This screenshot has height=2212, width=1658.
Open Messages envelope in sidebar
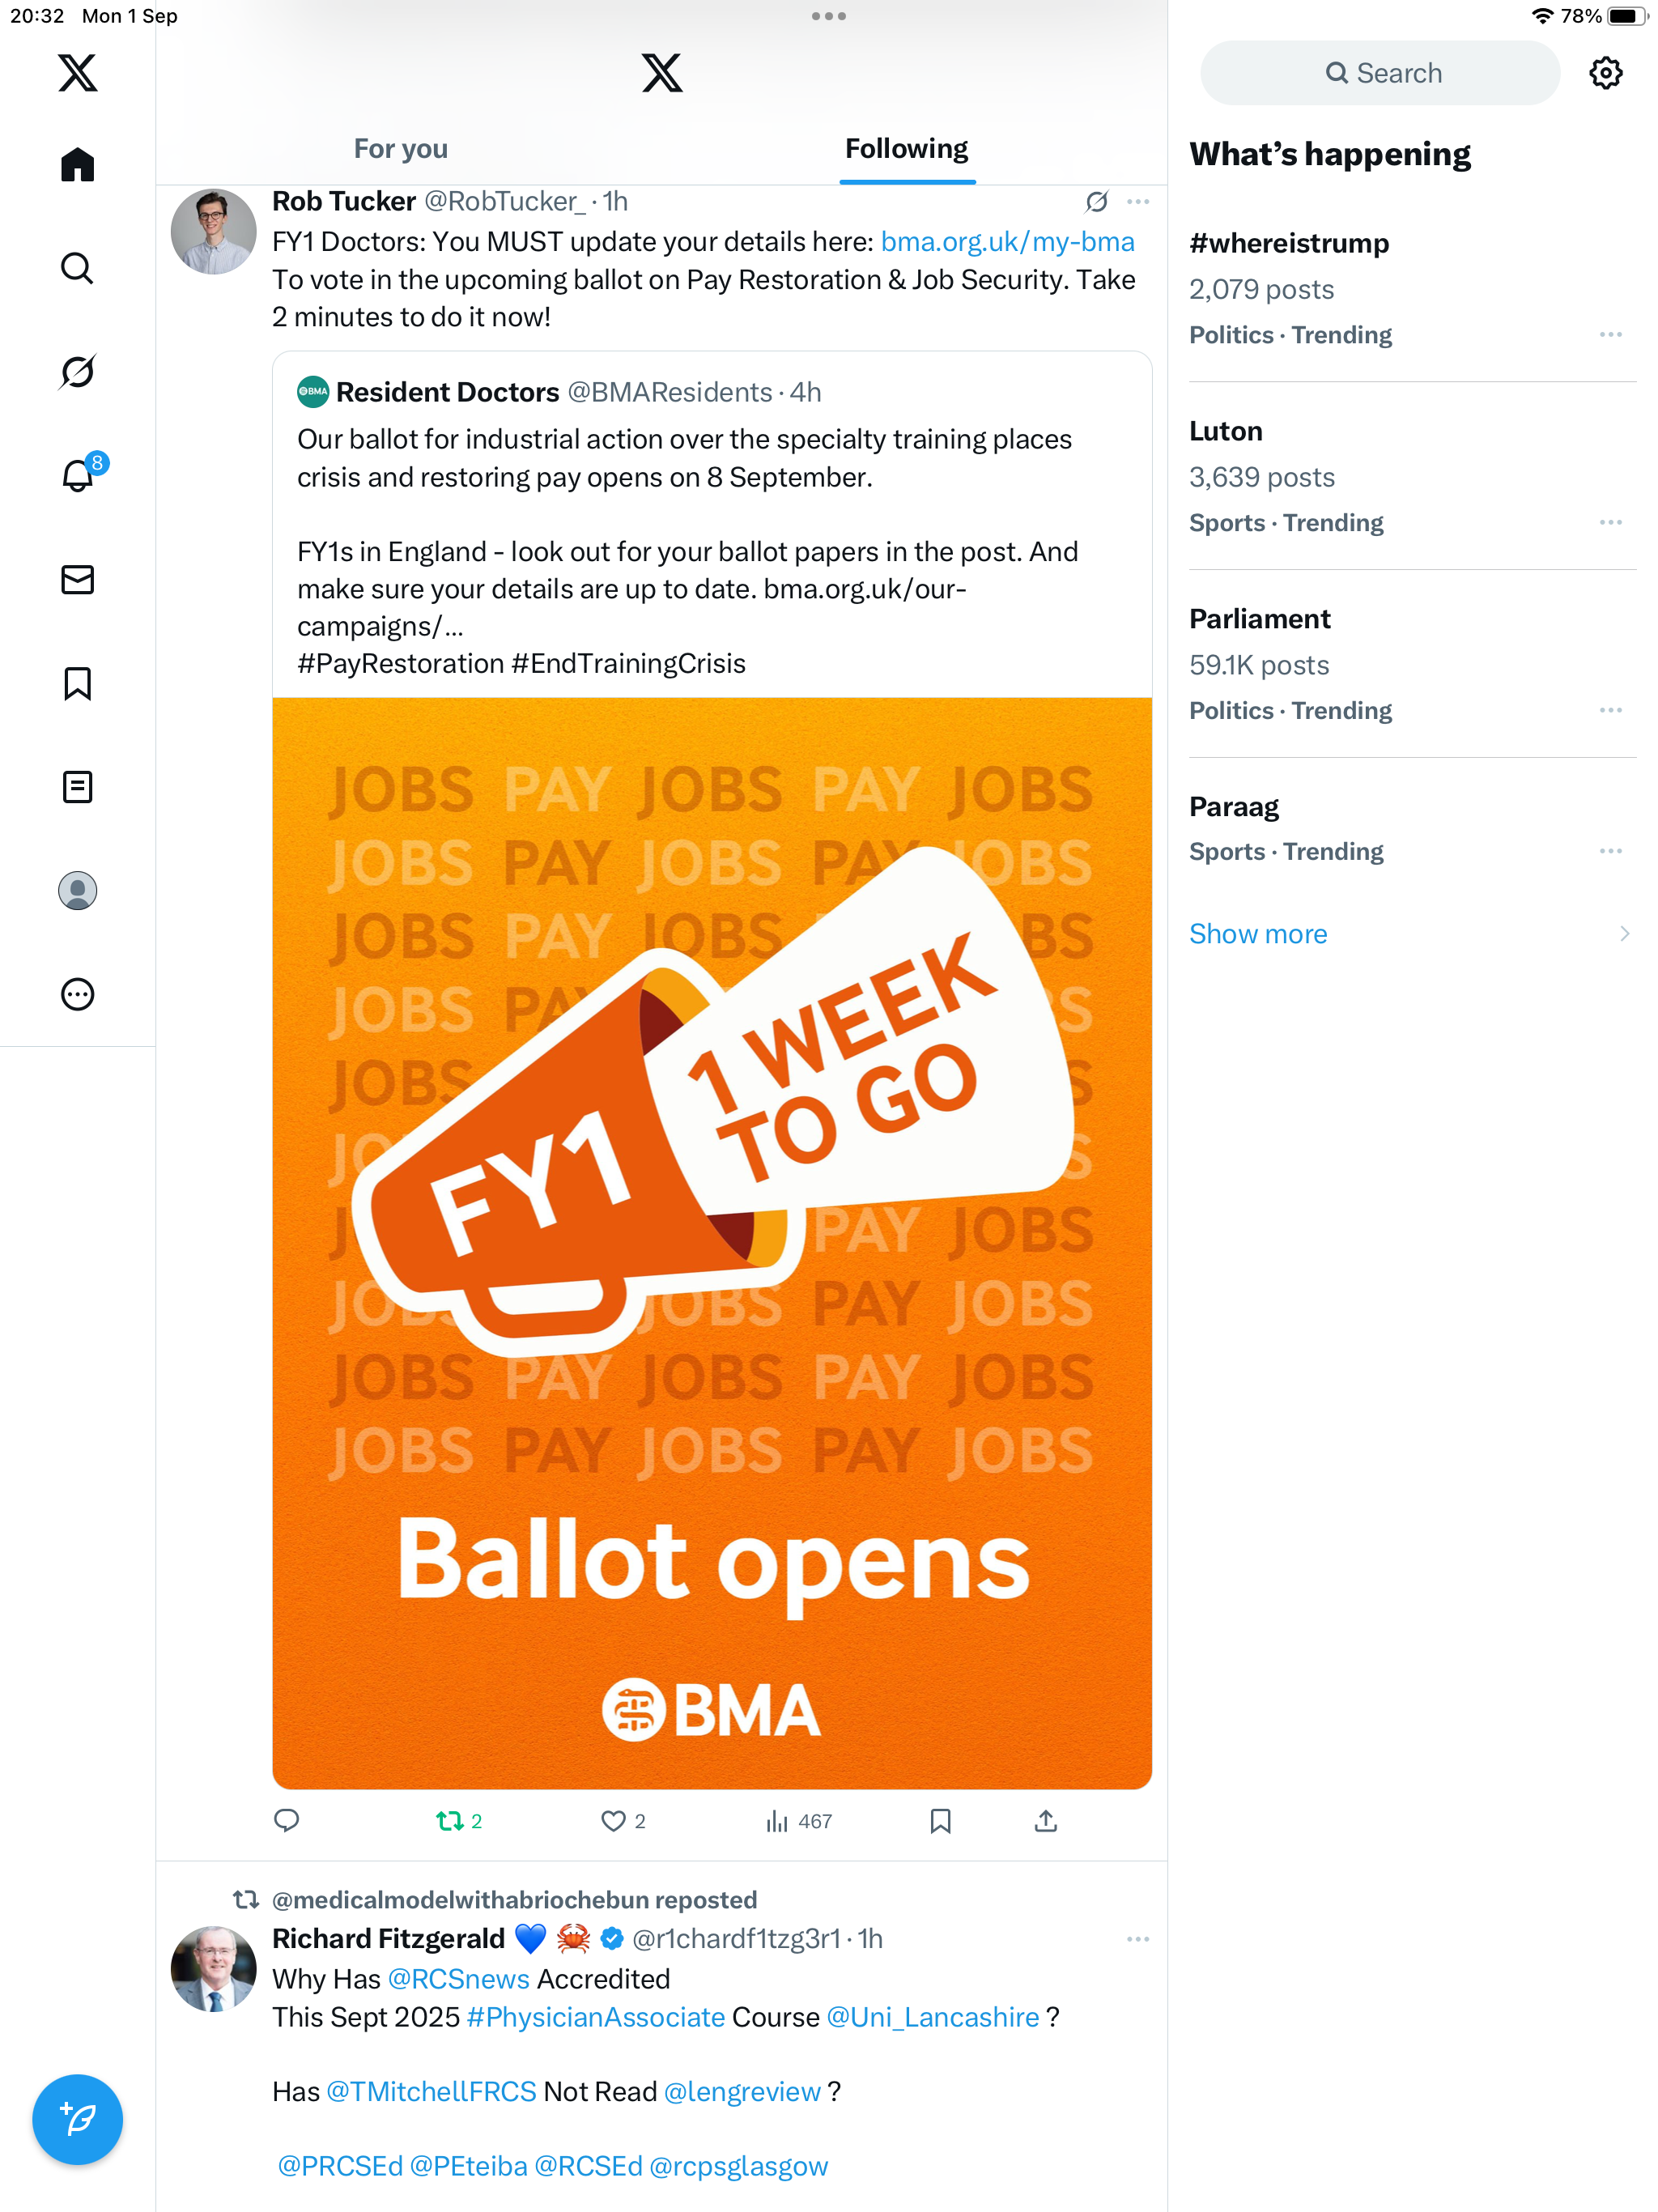(77, 580)
